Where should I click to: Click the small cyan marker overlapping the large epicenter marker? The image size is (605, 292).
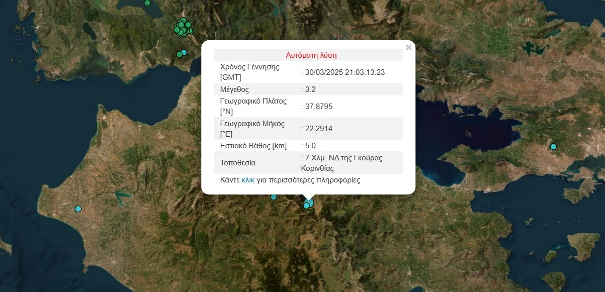point(306,205)
